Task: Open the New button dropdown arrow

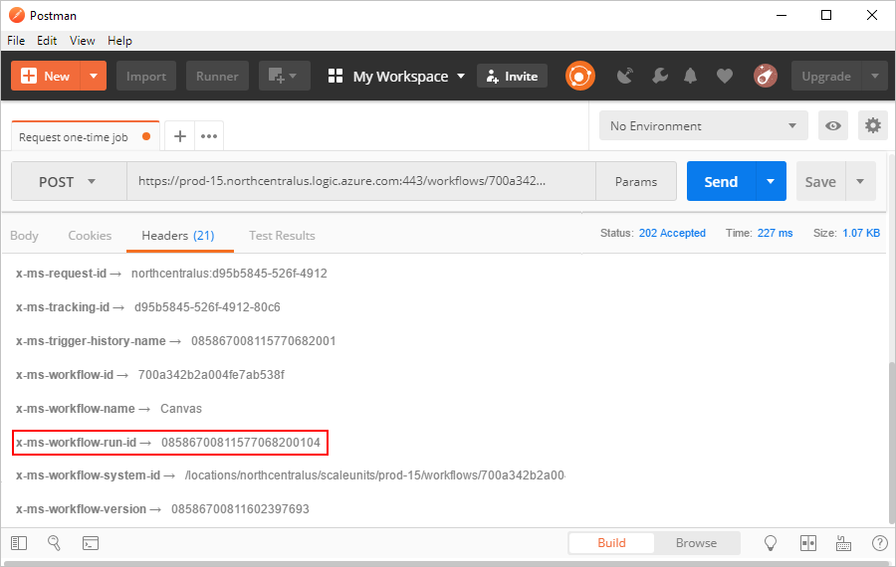Action: [94, 76]
